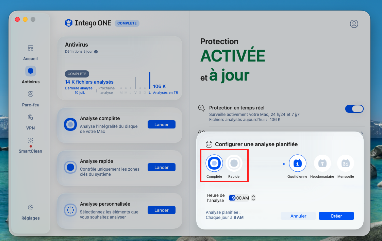This screenshot has height=241, width=382.
Task: Click the COMPLETE plan badge
Action: click(x=127, y=23)
